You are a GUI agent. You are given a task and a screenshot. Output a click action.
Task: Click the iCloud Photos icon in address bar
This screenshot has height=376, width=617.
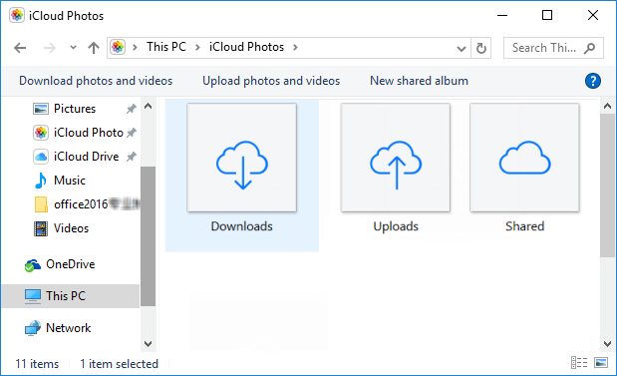(118, 47)
